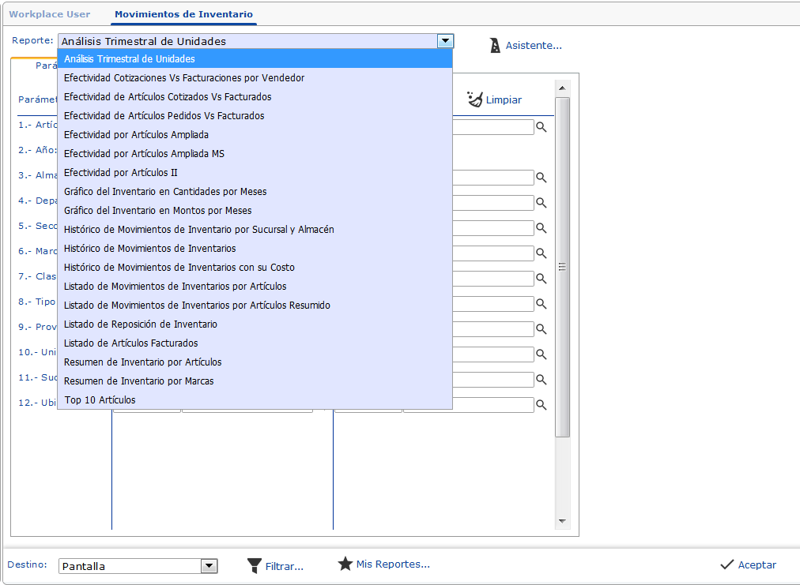Screen dimensions: 800x585
Task: Choose Histórico de Movimientos de Inventarios
Action: 255,248
